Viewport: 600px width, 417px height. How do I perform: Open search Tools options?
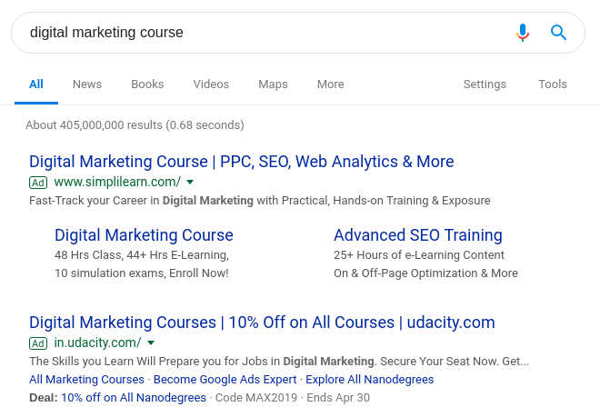(553, 84)
